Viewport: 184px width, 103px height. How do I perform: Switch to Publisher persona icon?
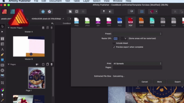point(4,11)
